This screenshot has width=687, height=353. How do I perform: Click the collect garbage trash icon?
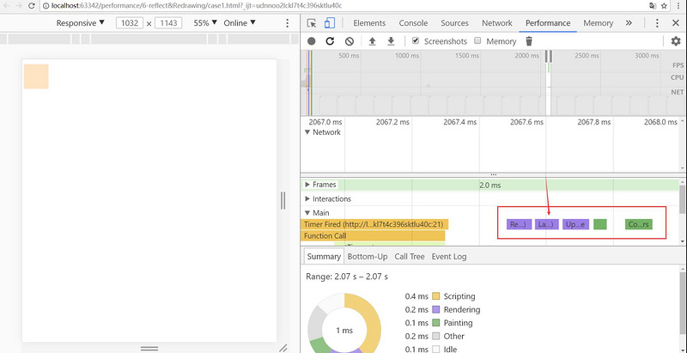pos(529,41)
